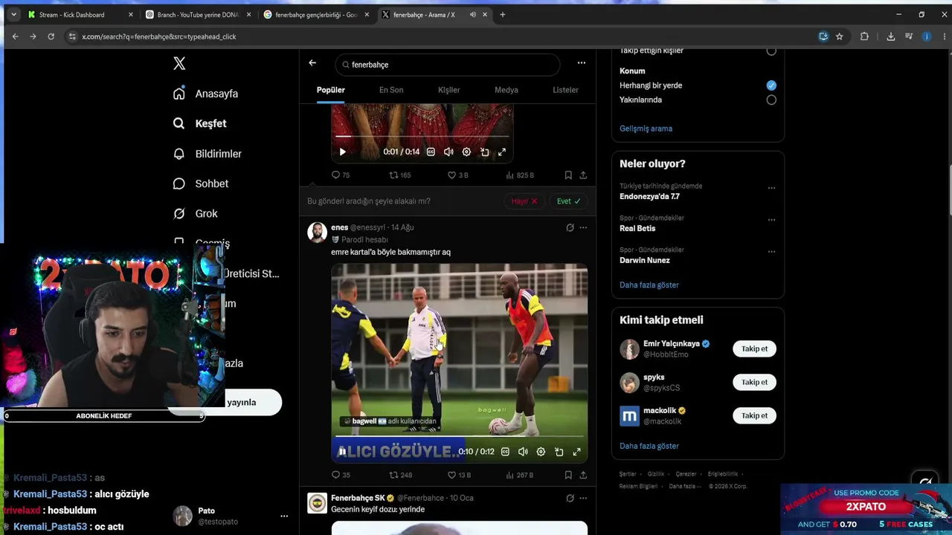The image size is (952, 535).
Task: Open the Pato account switcher menu
Action: click(x=283, y=516)
